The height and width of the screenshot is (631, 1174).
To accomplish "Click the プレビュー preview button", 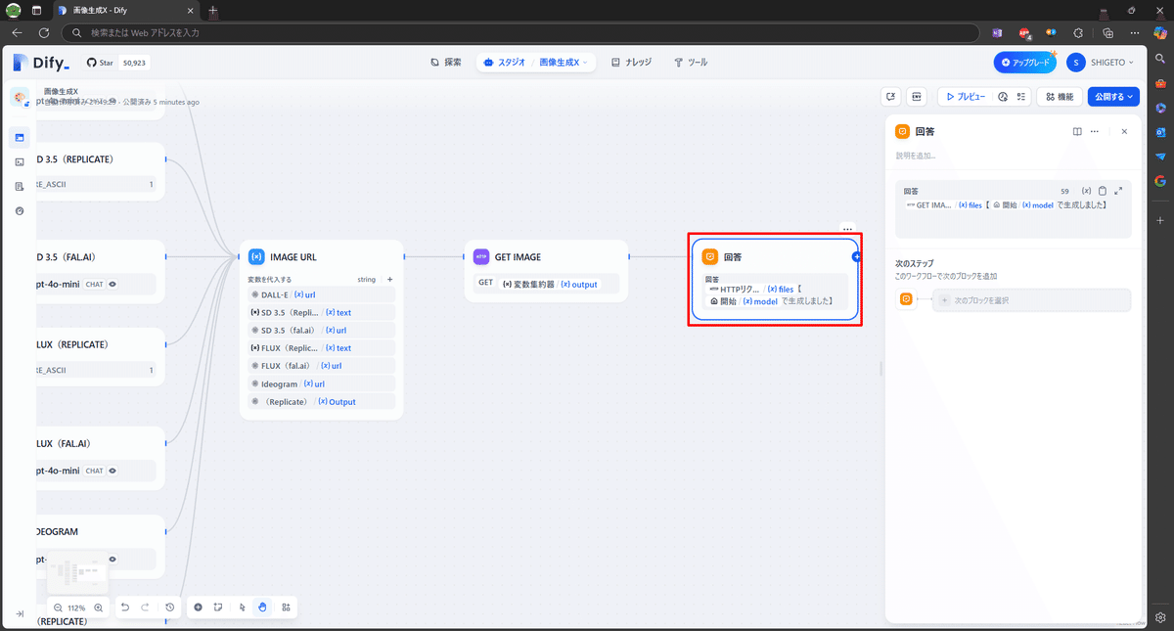I will point(965,97).
